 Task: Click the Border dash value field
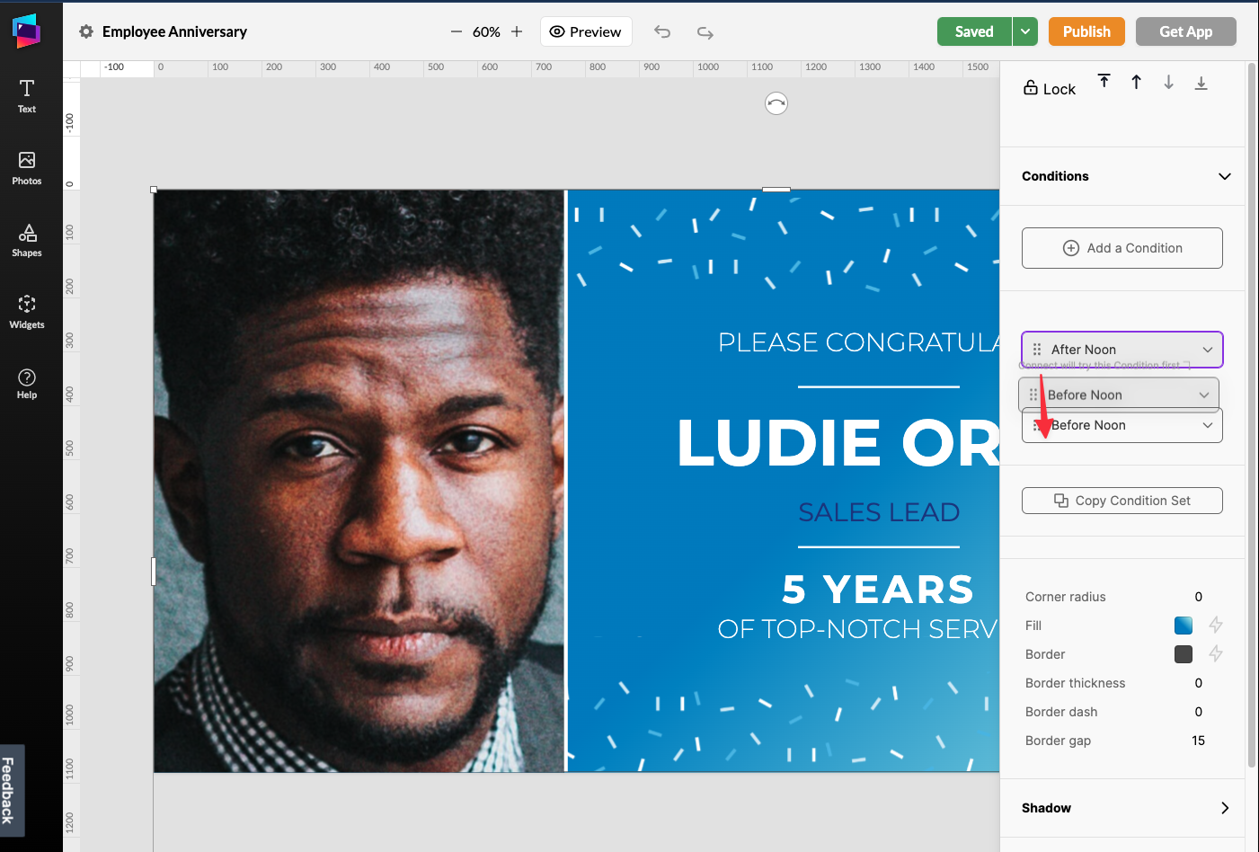pos(1199,712)
